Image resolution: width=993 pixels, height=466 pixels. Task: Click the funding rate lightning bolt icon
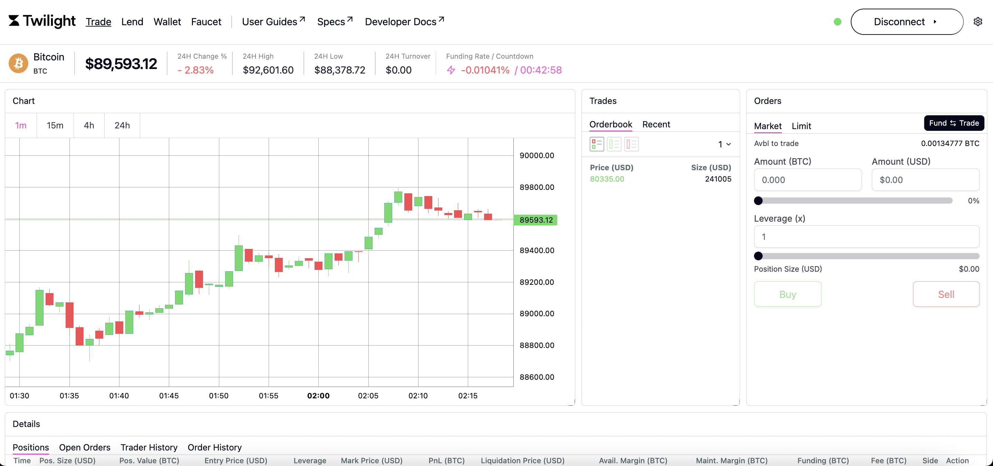[x=451, y=70]
